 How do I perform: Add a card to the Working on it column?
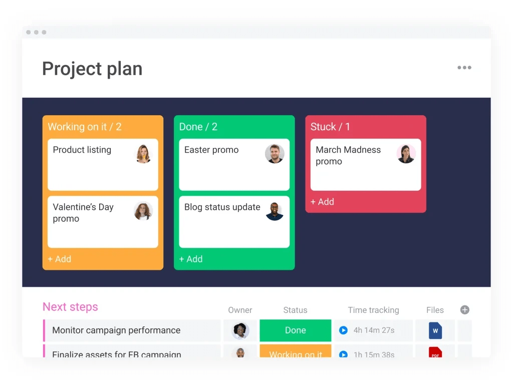60,259
